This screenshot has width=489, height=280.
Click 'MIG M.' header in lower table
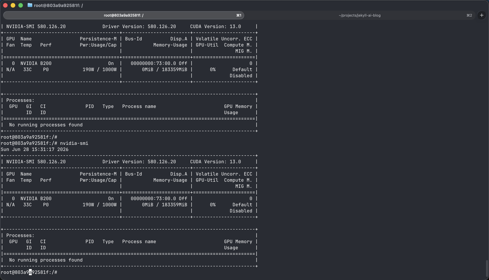[x=244, y=186]
